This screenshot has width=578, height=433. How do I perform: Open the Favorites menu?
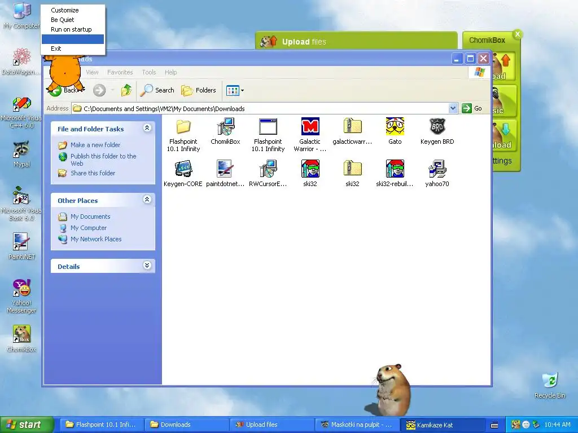[x=120, y=72]
